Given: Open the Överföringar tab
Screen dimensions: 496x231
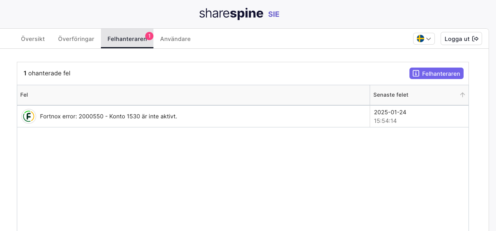Looking at the screenshot, I should 76,39.
